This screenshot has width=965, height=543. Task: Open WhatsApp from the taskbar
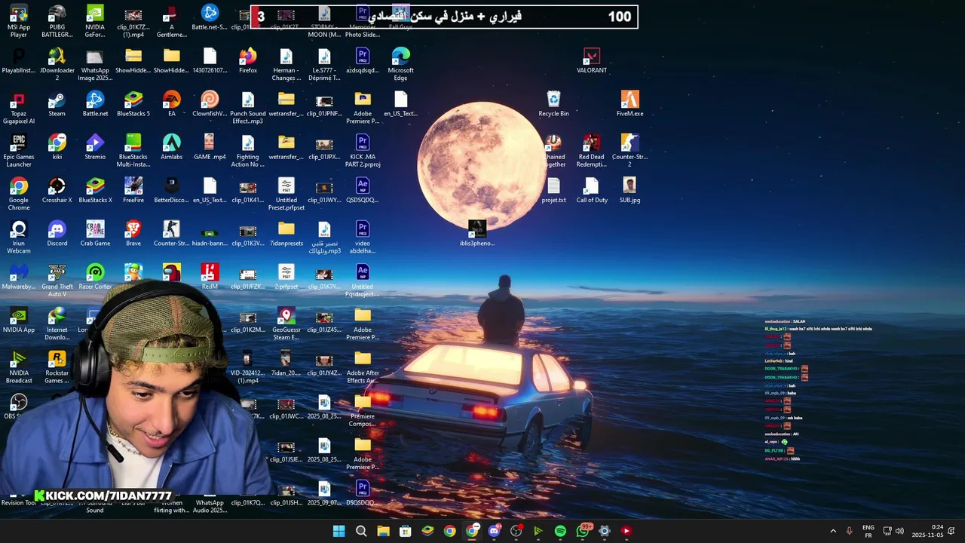[582, 531]
